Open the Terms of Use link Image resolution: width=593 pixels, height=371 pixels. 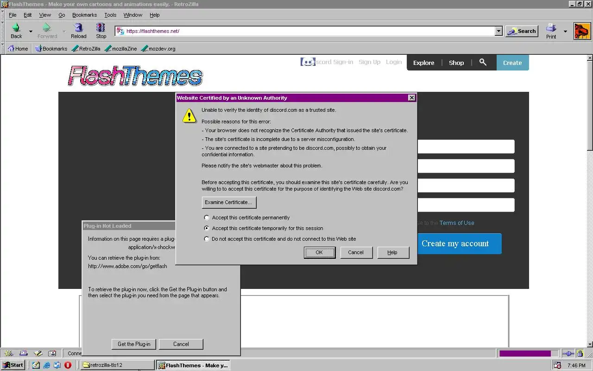coord(457,223)
